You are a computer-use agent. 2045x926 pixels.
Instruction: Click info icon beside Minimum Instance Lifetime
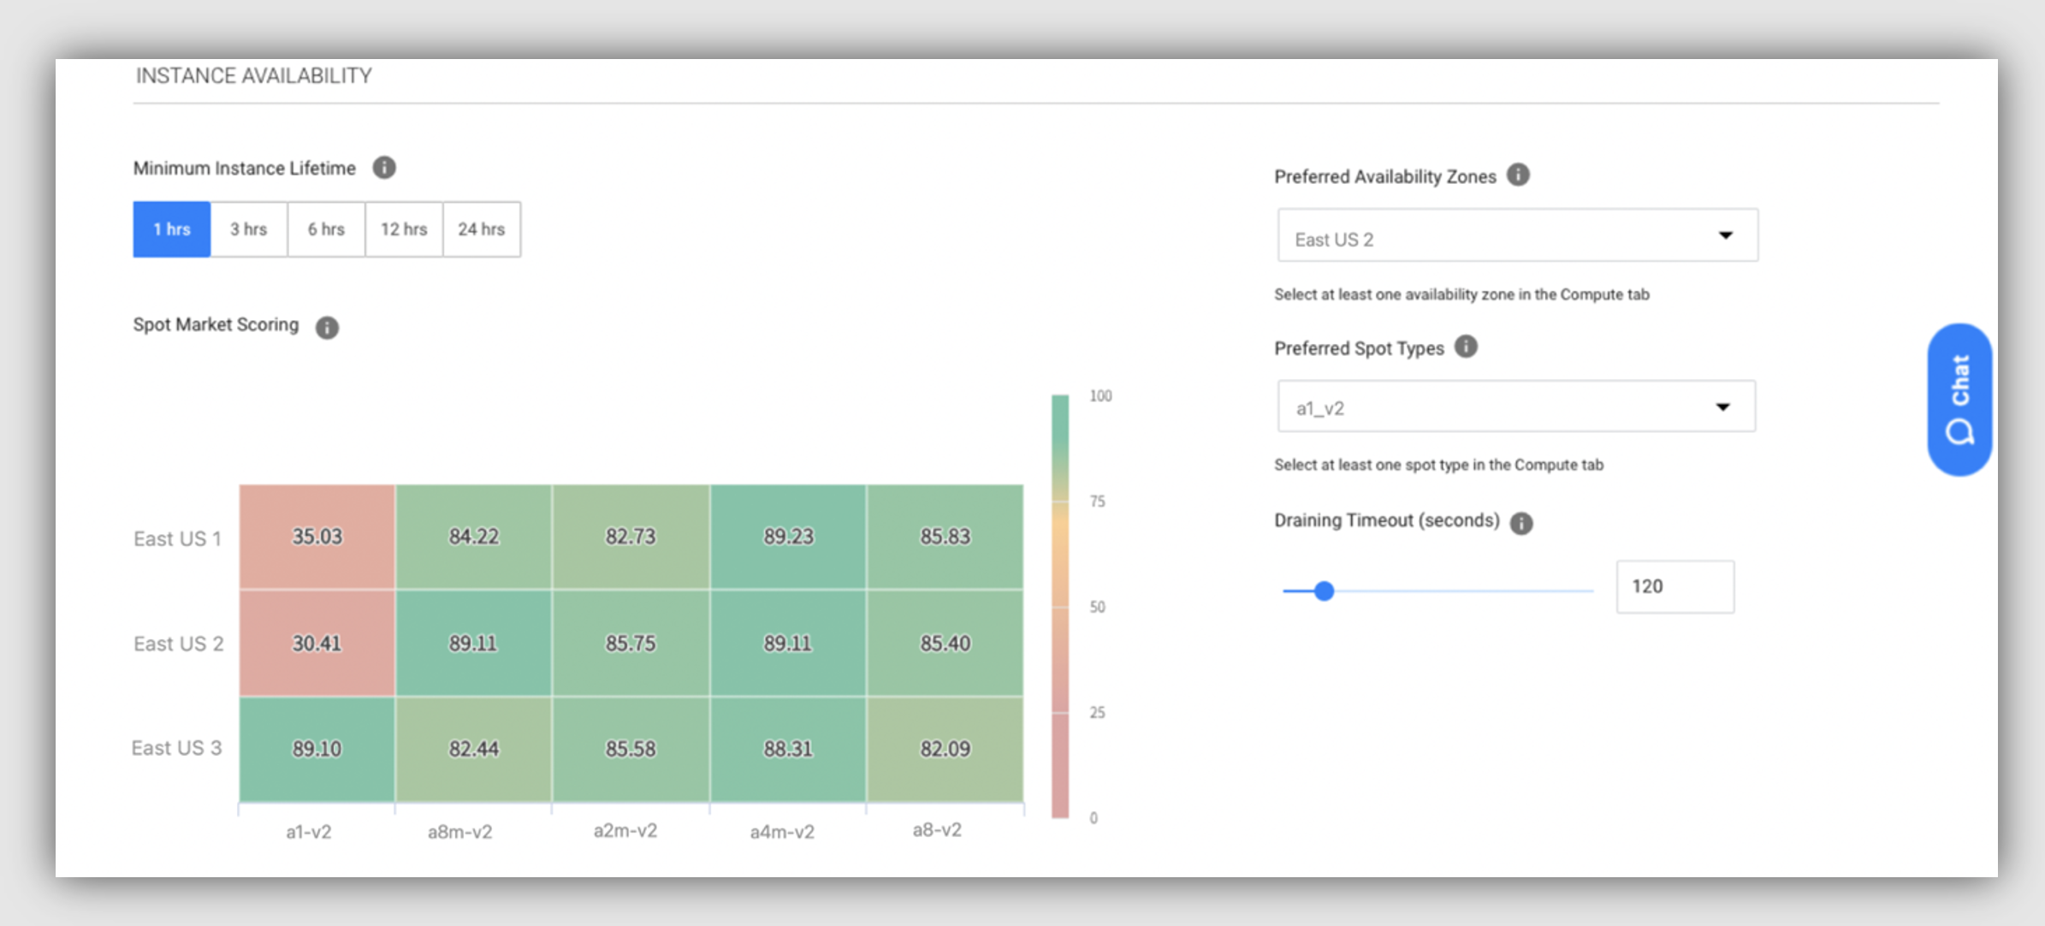(x=384, y=168)
